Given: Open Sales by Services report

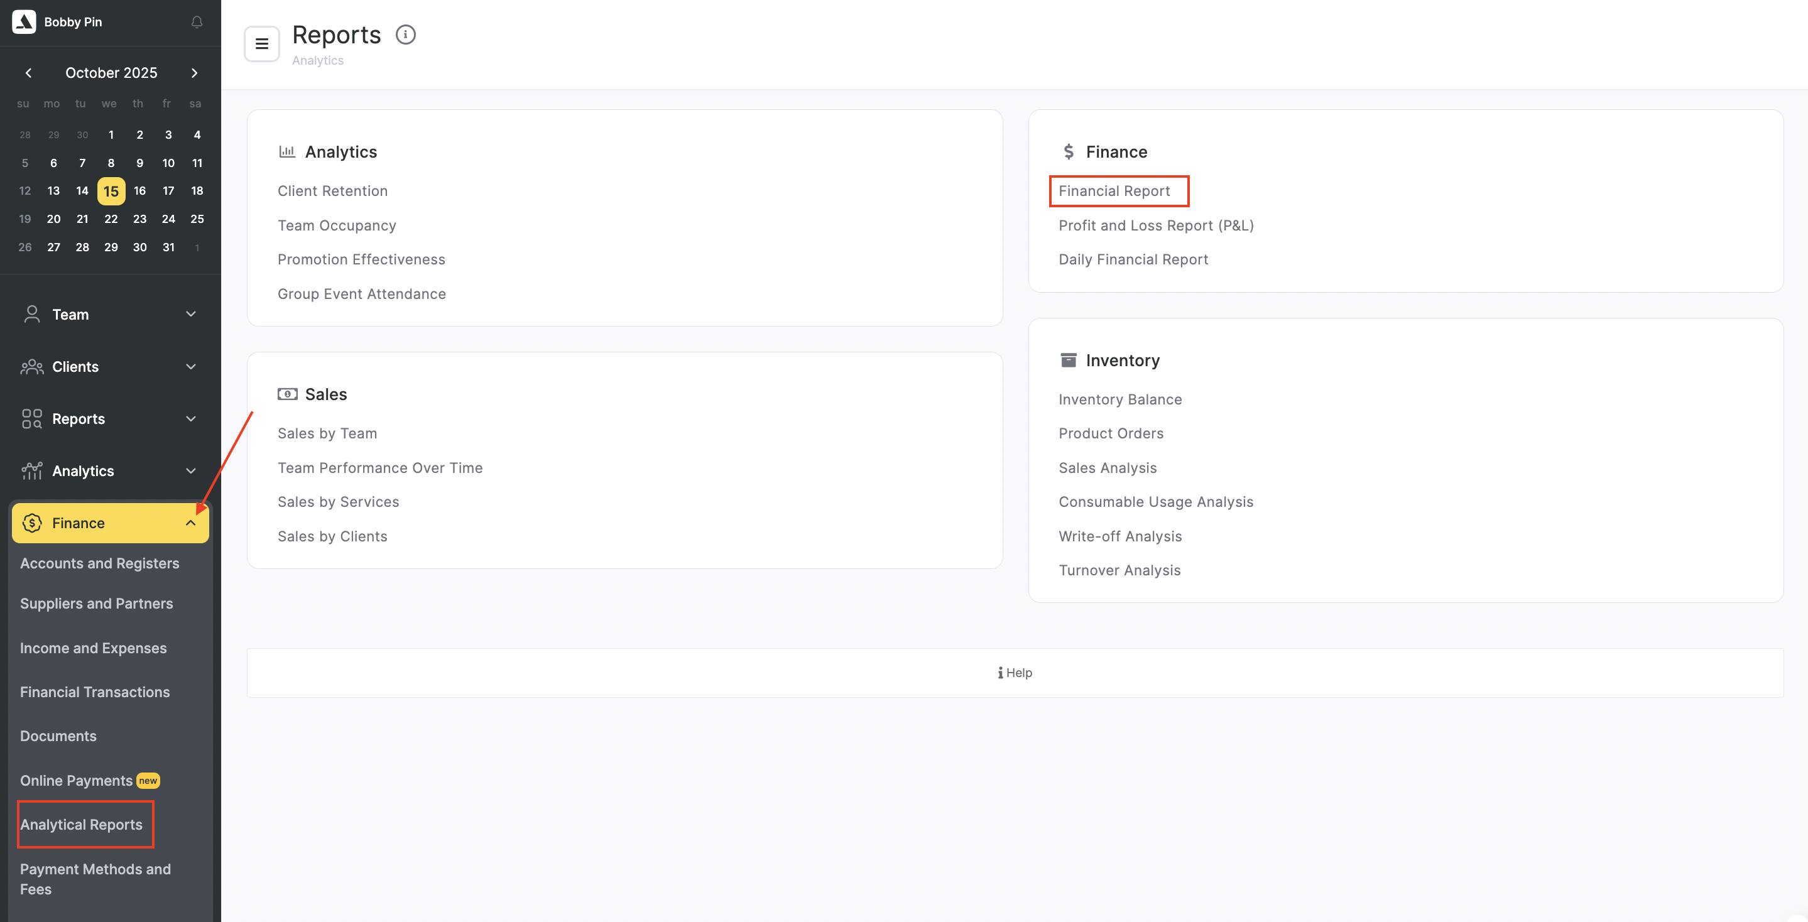Looking at the screenshot, I should (339, 502).
